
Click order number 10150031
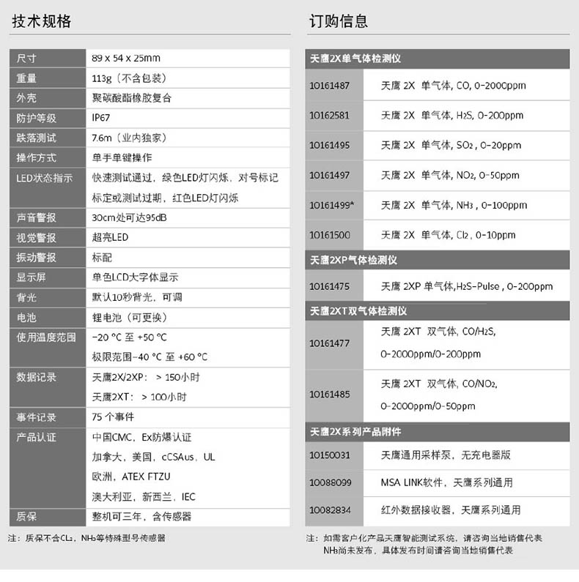pyautogui.click(x=329, y=455)
